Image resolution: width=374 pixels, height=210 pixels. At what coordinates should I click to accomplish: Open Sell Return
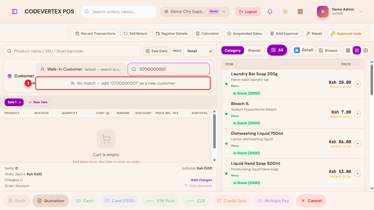pyautogui.click(x=136, y=34)
